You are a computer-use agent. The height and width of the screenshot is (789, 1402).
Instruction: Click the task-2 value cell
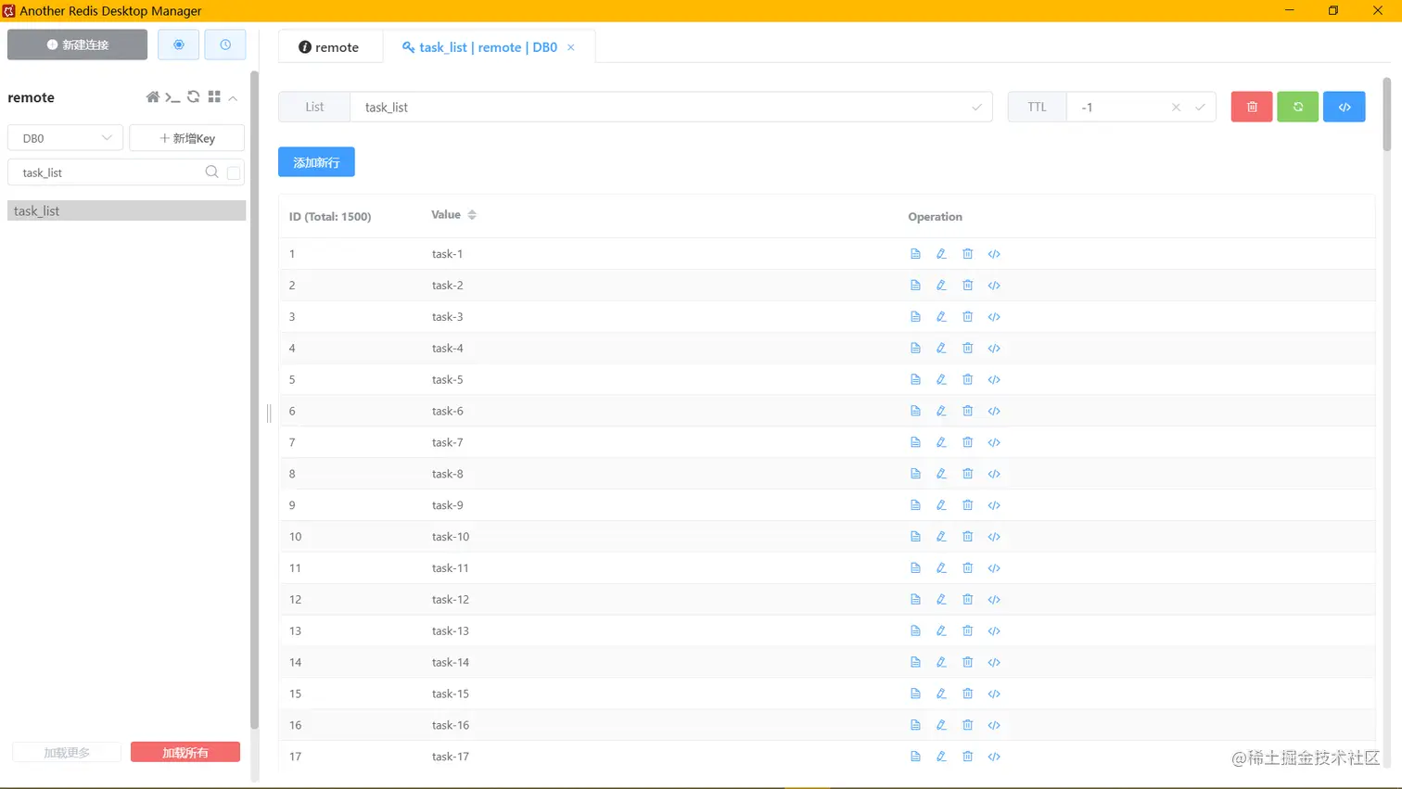click(448, 286)
